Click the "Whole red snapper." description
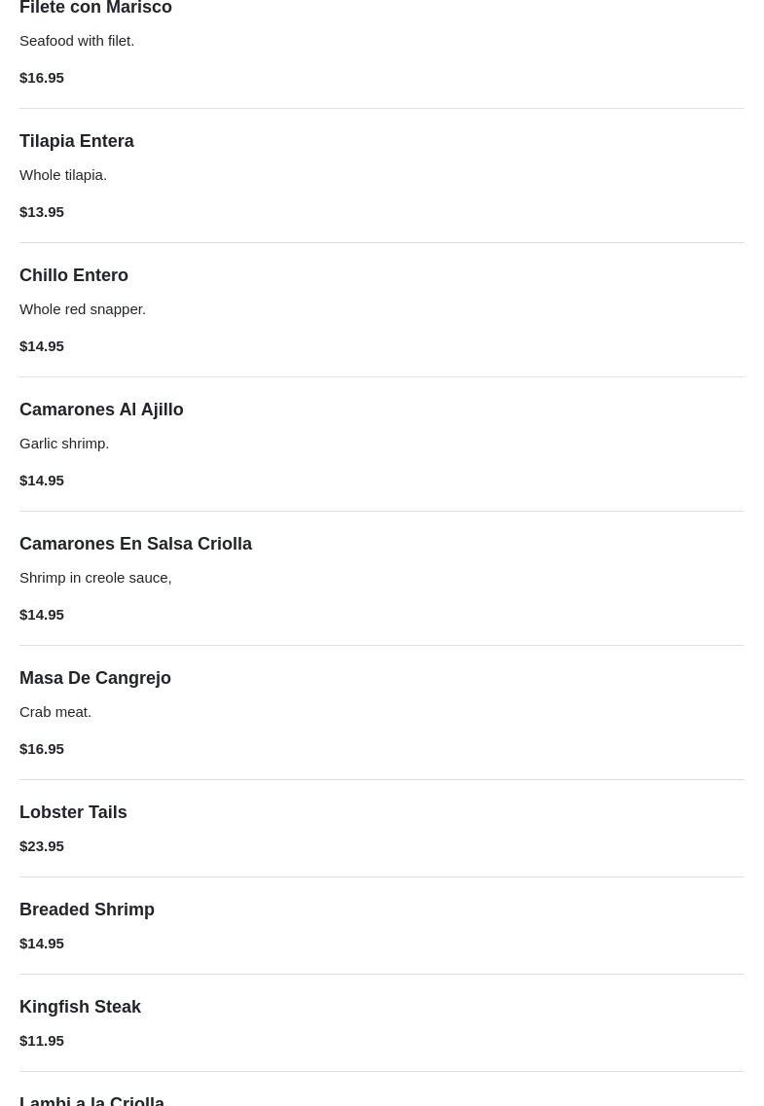The width and height of the screenshot is (764, 1106). 83,308
